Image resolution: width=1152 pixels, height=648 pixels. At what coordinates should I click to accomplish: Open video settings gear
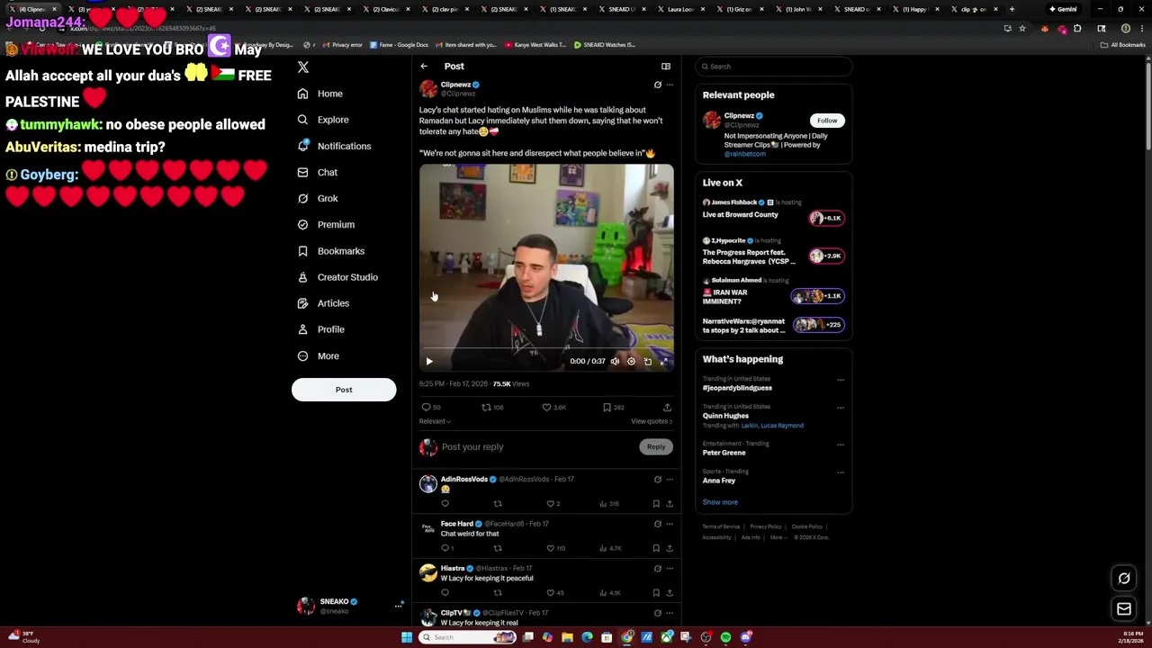(x=631, y=361)
